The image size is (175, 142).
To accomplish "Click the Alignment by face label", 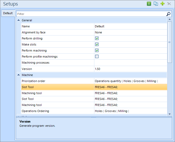I will tap(34, 32).
